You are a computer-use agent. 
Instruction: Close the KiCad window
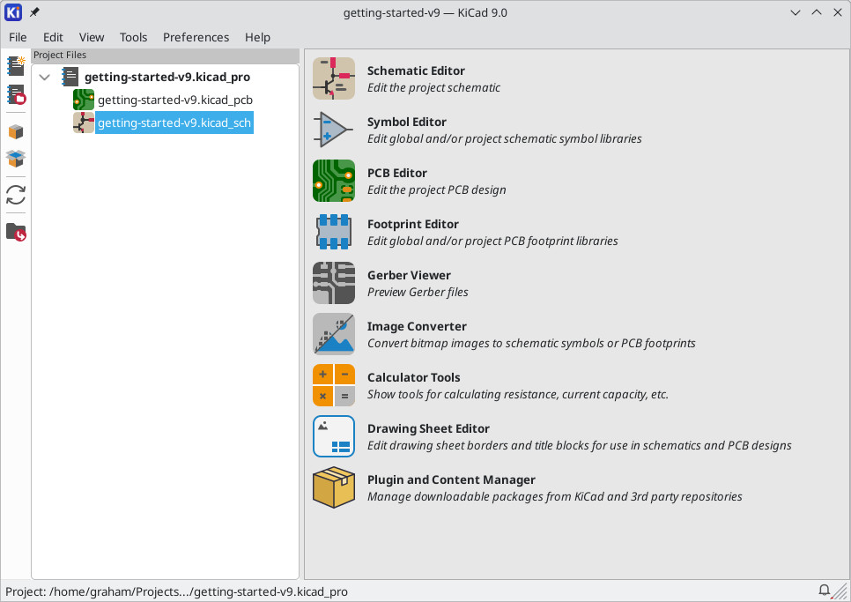tap(838, 12)
